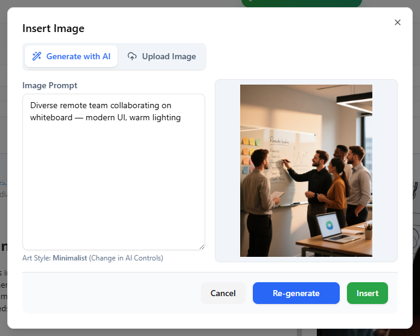Click the prompt text area resize handle
The height and width of the screenshot is (336, 420).
click(x=202, y=247)
